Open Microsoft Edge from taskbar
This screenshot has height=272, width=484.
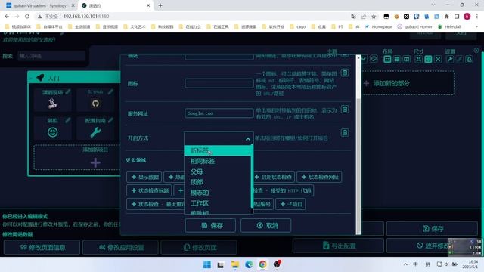point(249,264)
